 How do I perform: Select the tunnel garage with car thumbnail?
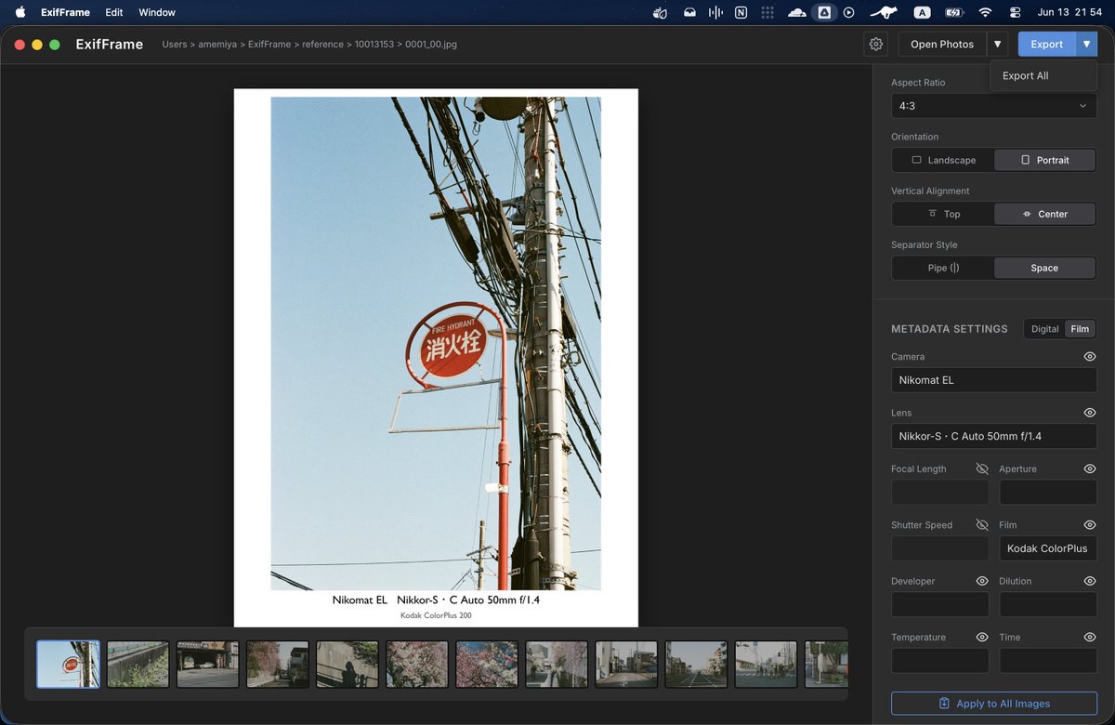point(208,664)
